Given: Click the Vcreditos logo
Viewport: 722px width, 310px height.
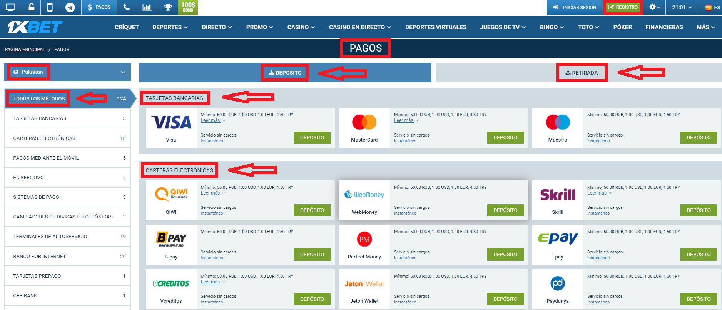Looking at the screenshot, I should [171, 283].
